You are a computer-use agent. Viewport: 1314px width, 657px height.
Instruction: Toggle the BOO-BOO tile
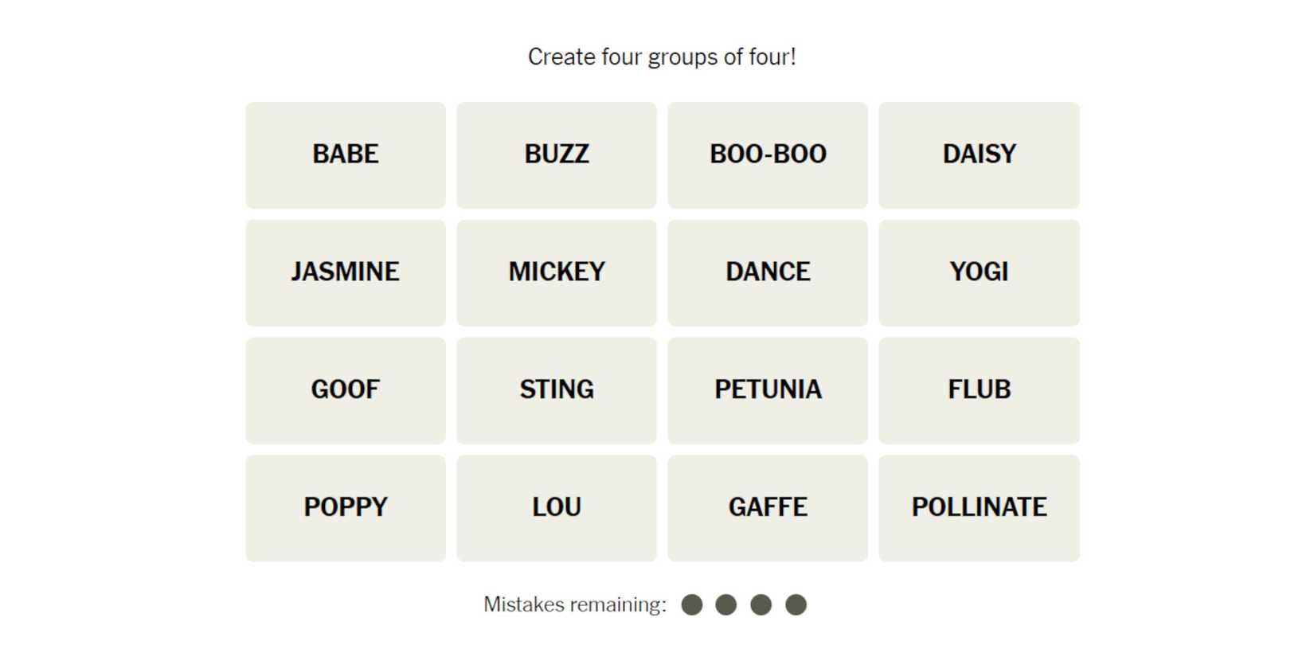pyautogui.click(x=768, y=154)
